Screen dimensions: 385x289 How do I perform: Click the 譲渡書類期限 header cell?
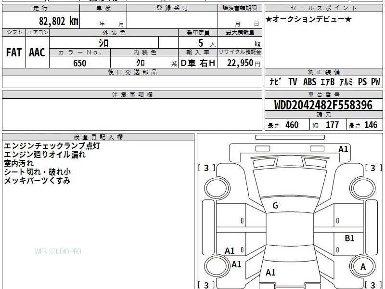tap(240, 8)
